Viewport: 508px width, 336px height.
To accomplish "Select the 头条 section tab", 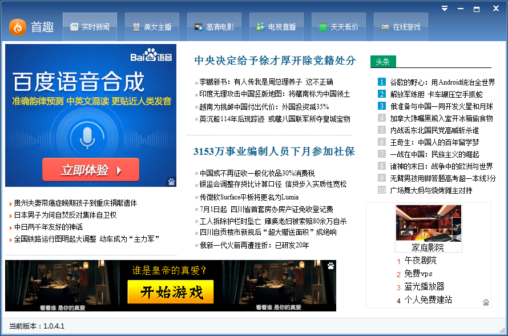I will click(x=383, y=62).
